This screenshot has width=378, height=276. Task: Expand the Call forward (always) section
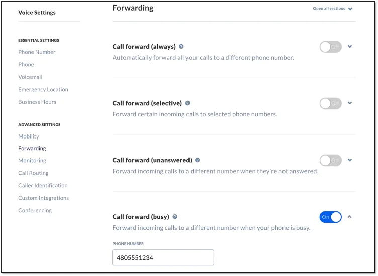pos(350,47)
